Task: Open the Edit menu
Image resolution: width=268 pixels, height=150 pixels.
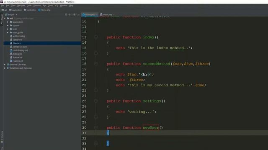Action: click(8, 5)
